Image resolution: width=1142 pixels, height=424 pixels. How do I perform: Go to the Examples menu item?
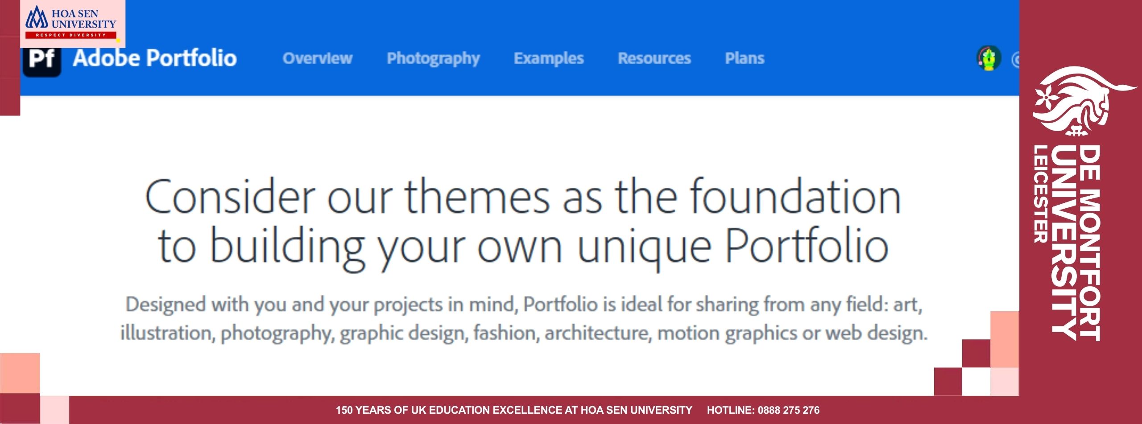point(548,58)
